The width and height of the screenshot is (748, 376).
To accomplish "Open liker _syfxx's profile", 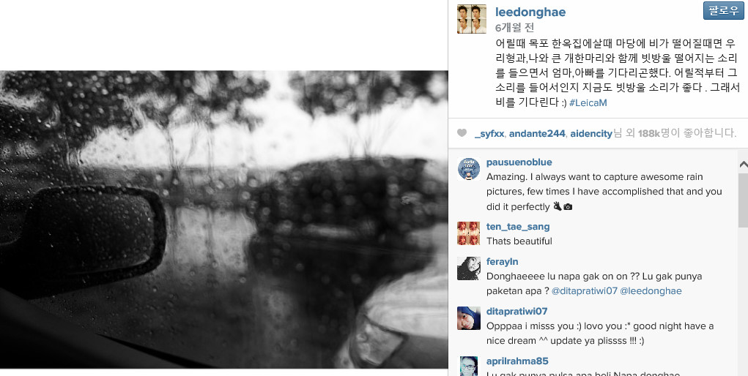I will 489,134.
